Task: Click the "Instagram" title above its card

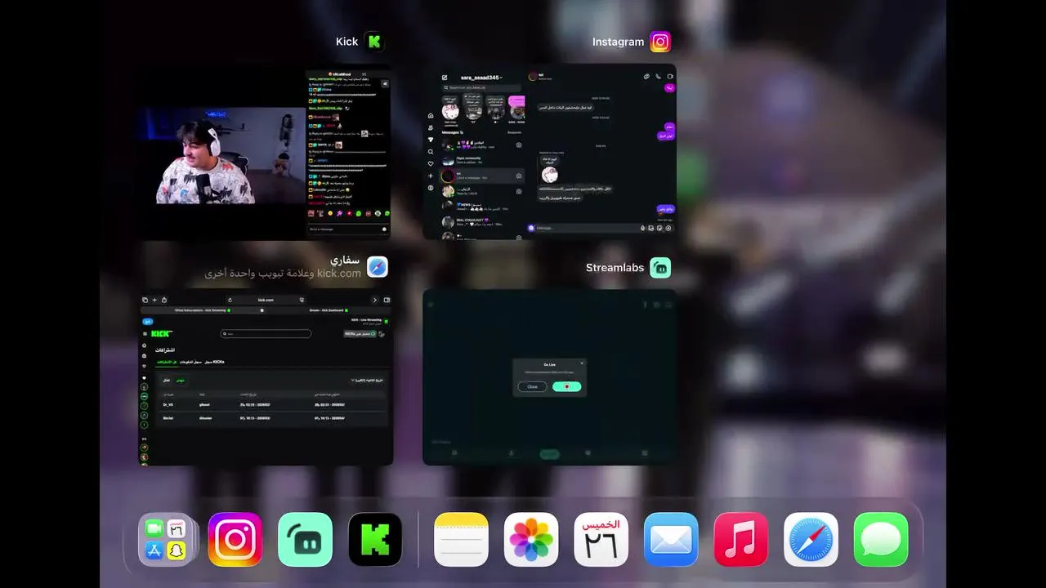Action: coord(618,42)
